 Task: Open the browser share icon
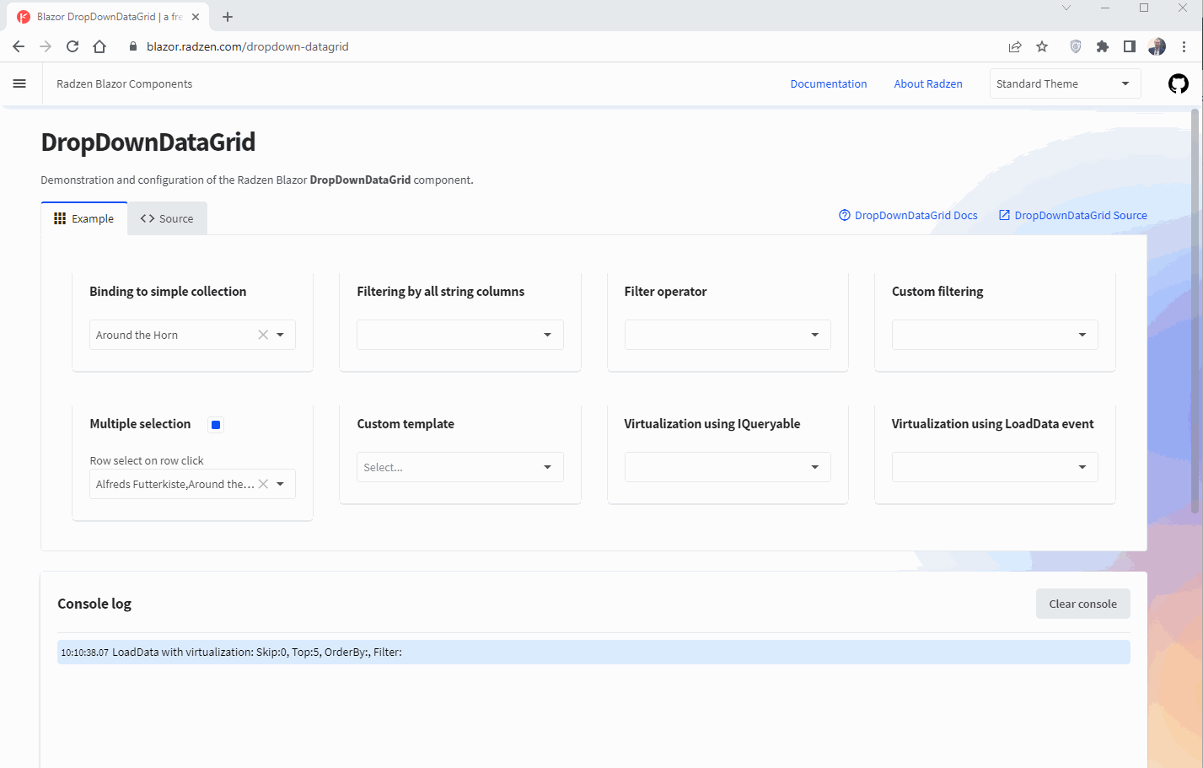point(1015,46)
